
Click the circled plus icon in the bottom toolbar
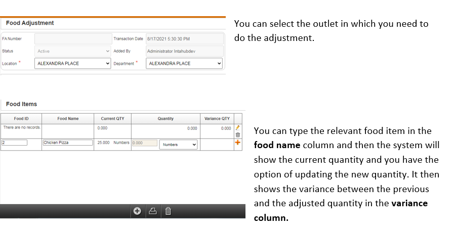[137, 211]
